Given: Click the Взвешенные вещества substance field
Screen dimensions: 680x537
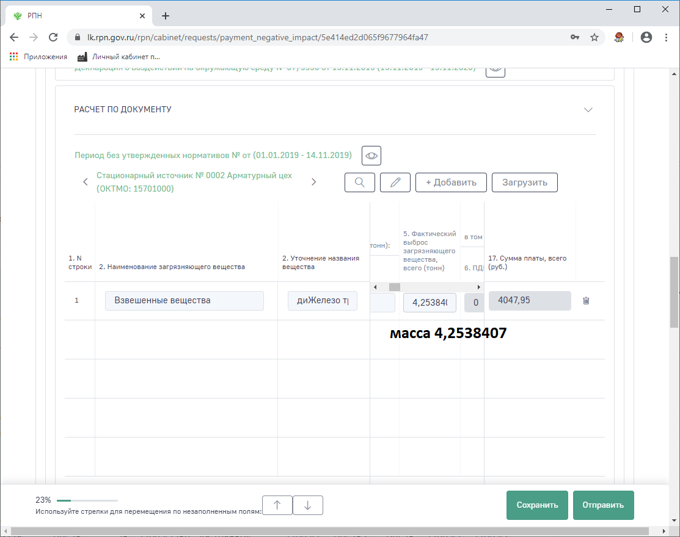Looking at the screenshot, I should (x=185, y=301).
